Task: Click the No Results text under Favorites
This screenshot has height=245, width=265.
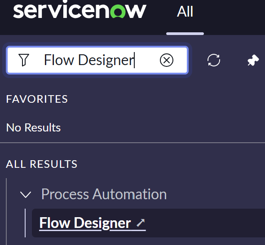Action: [33, 127]
